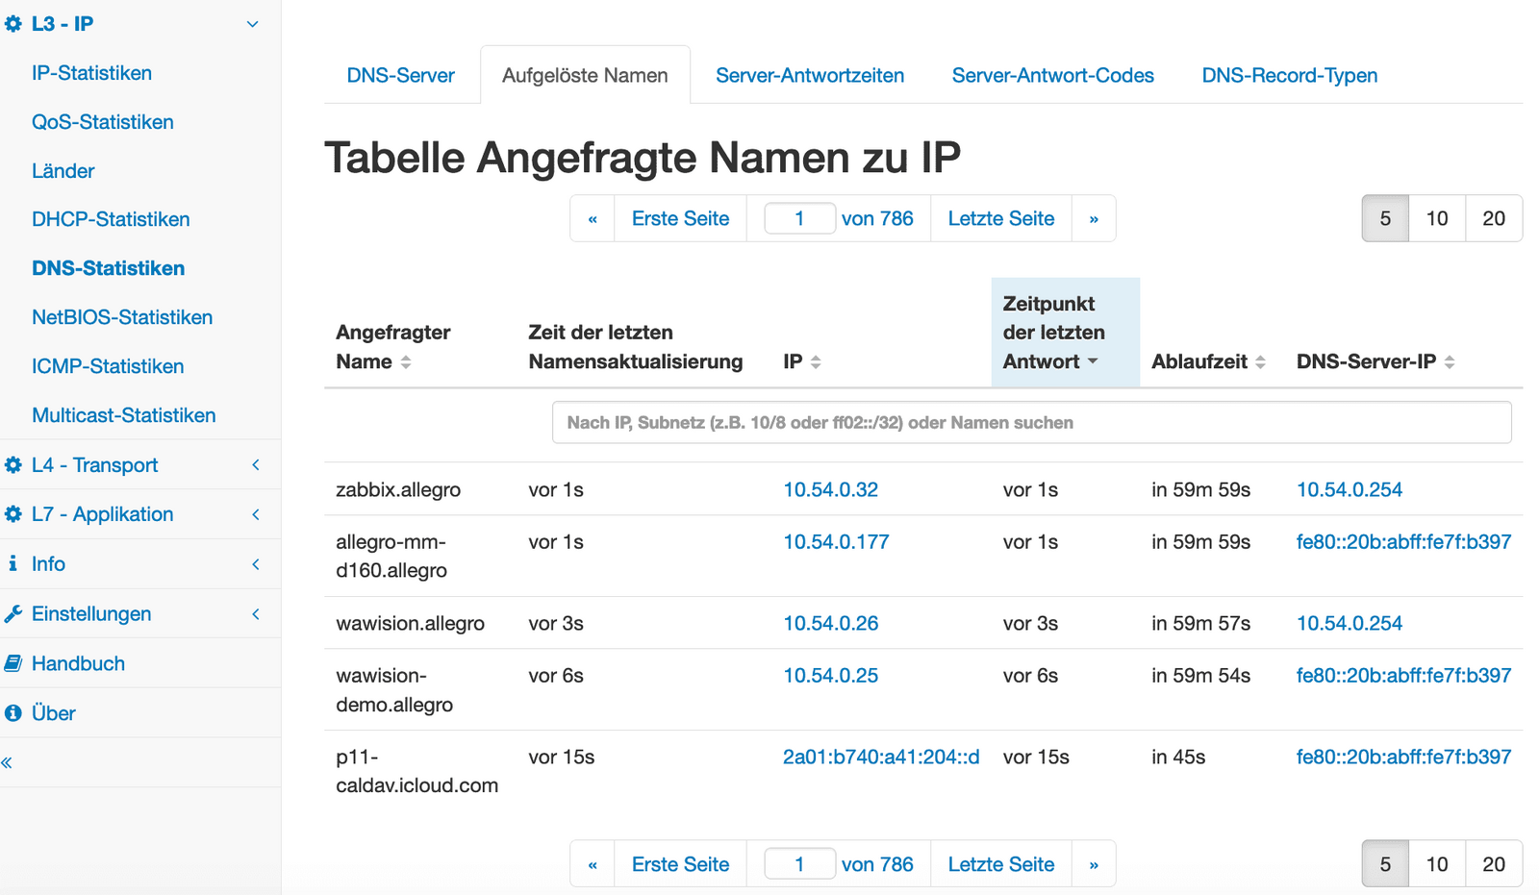This screenshot has height=895, width=1539.
Task: Click the L7 - Applikation gear icon
Action: pyautogui.click(x=13, y=514)
